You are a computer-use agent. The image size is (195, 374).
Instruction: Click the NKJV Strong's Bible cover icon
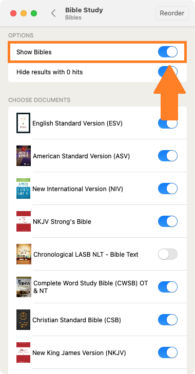pos(24,221)
